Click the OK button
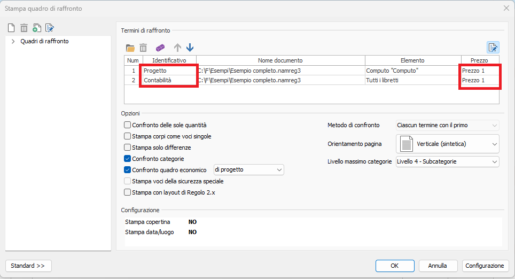This screenshot has height=279, width=515. (395, 266)
